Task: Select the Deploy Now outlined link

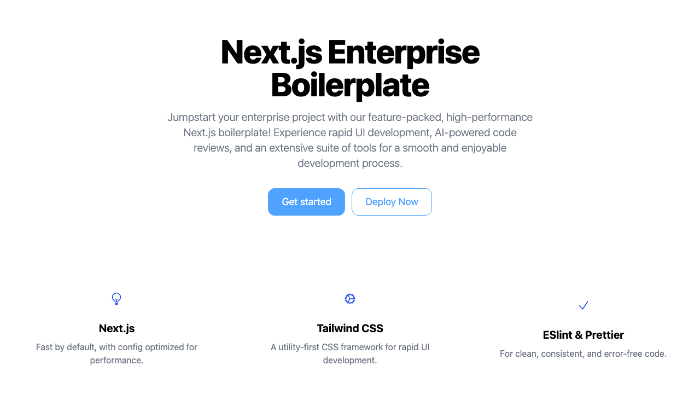Action: (x=392, y=202)
